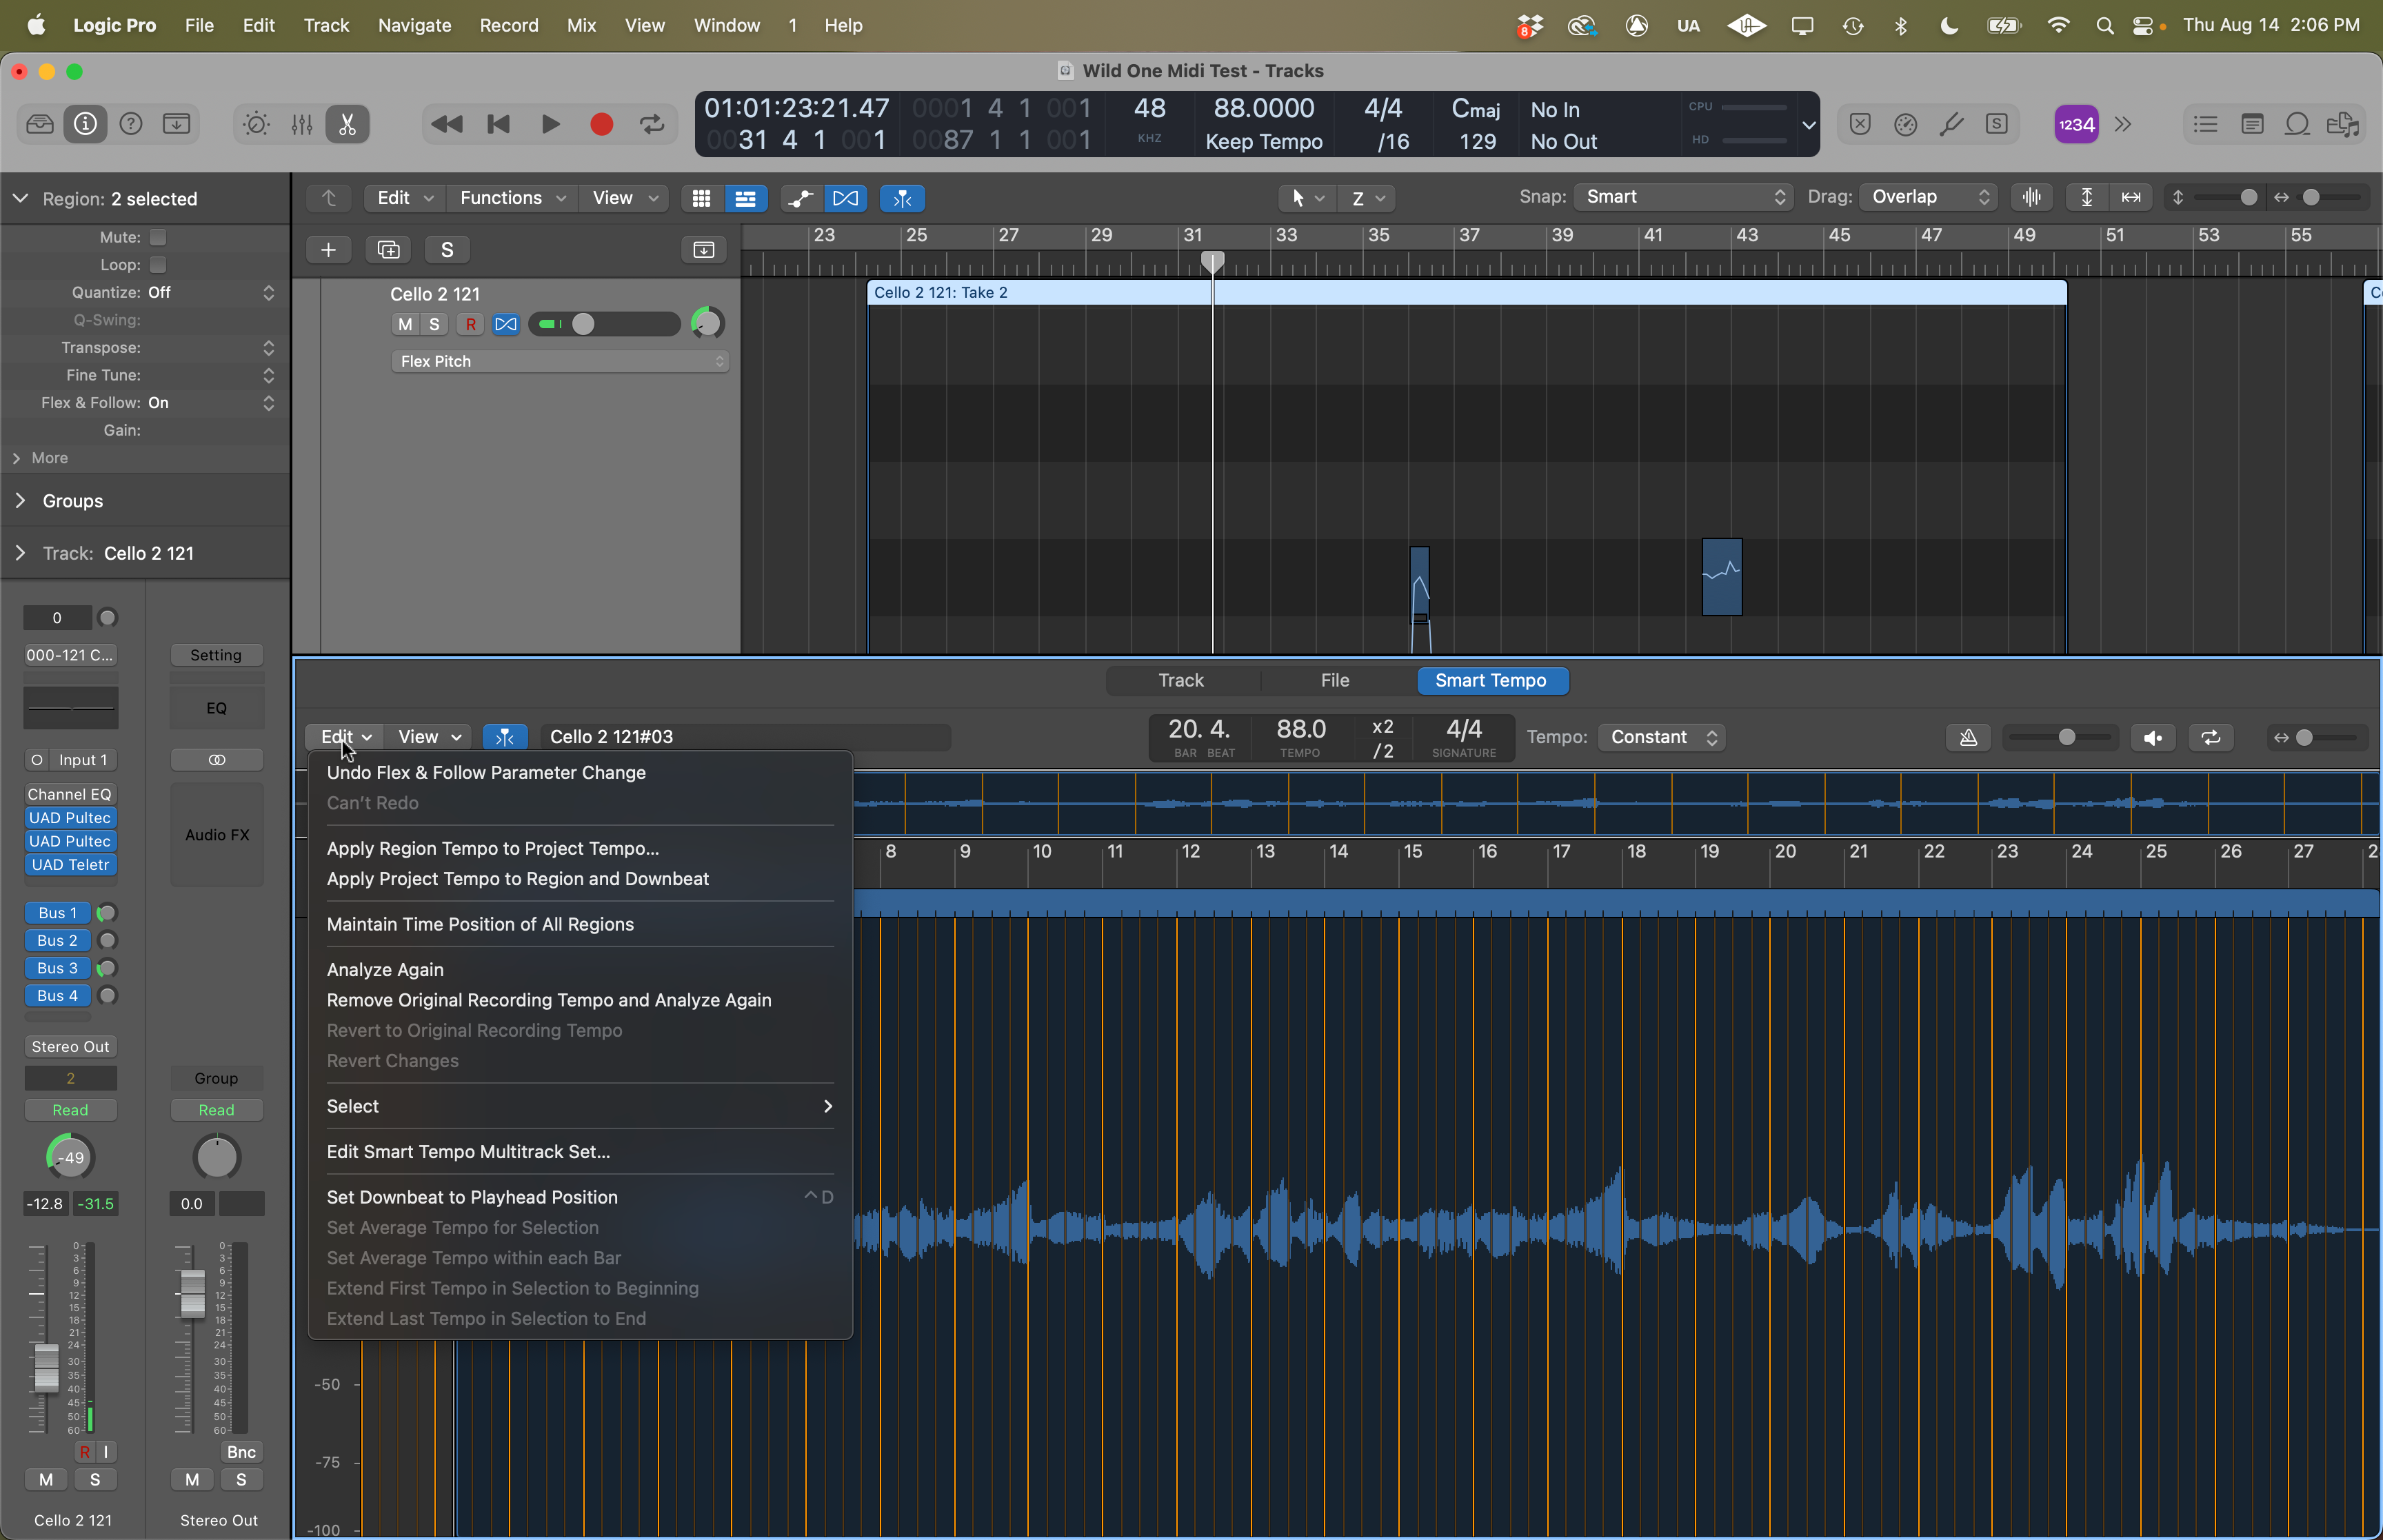Open the Tempo Constant dropdown

[x=1663, y=737]
